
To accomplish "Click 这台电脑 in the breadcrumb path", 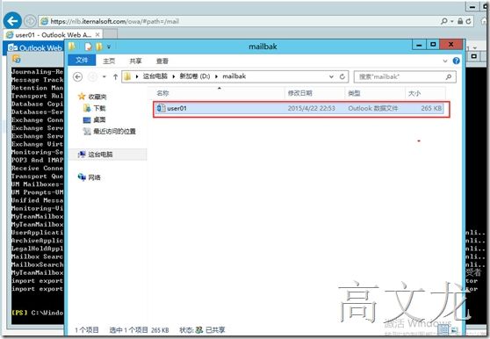I will click(x=155, y=76).
